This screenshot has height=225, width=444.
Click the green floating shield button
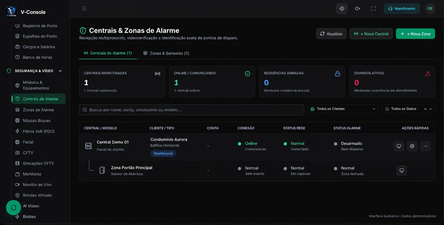click(x=14, y=208)
